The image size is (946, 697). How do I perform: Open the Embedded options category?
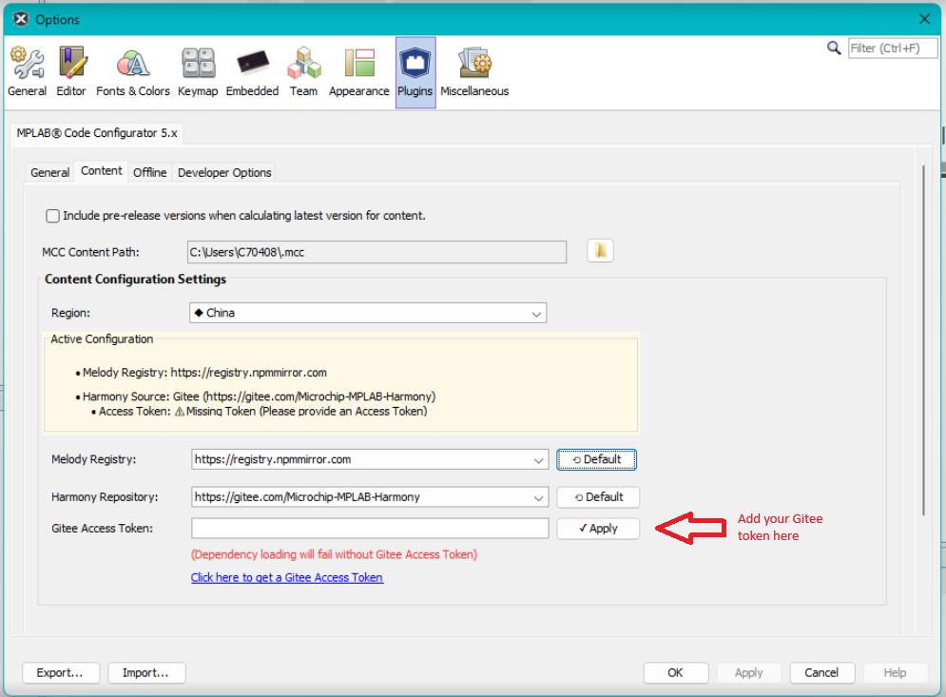click(252, 72)
